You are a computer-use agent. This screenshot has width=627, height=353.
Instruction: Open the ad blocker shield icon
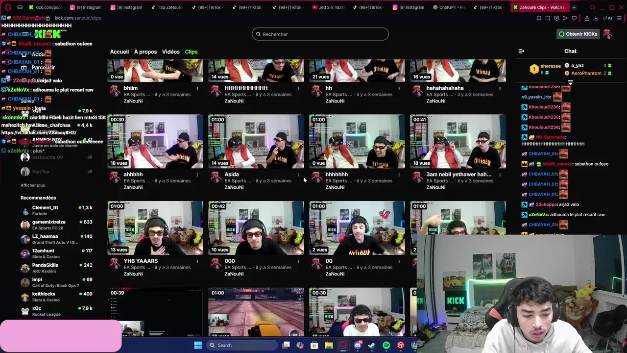click(x=556, y=18)
